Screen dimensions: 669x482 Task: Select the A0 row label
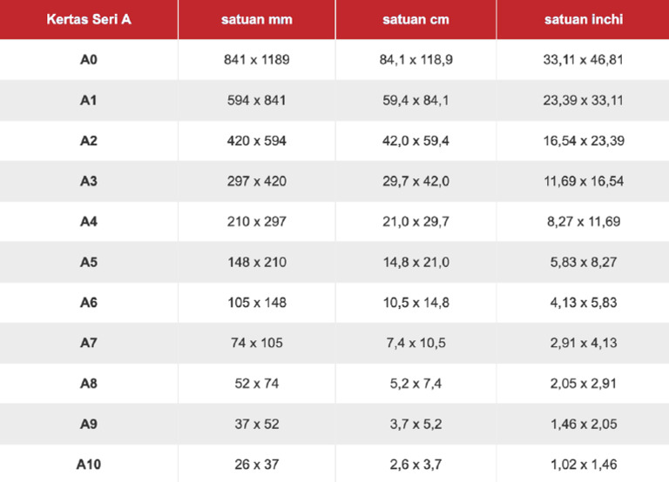[x=89, y=60]
